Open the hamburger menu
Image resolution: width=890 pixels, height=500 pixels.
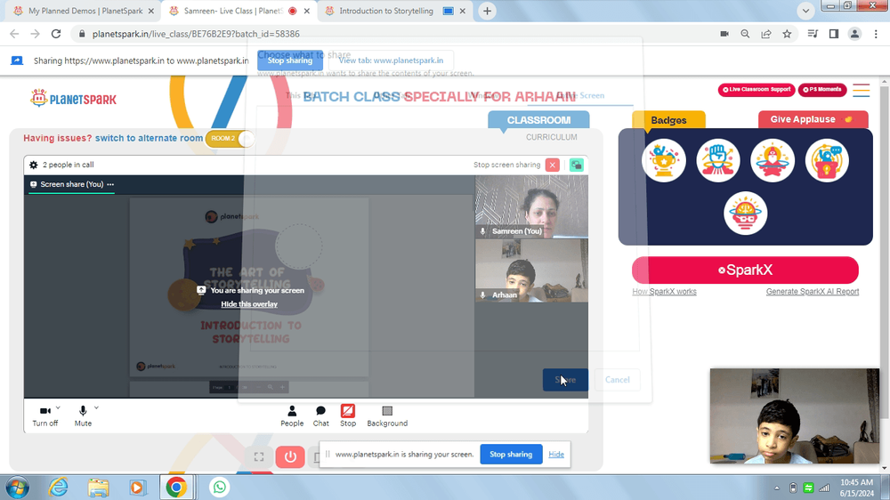click(x=861, y=90)
